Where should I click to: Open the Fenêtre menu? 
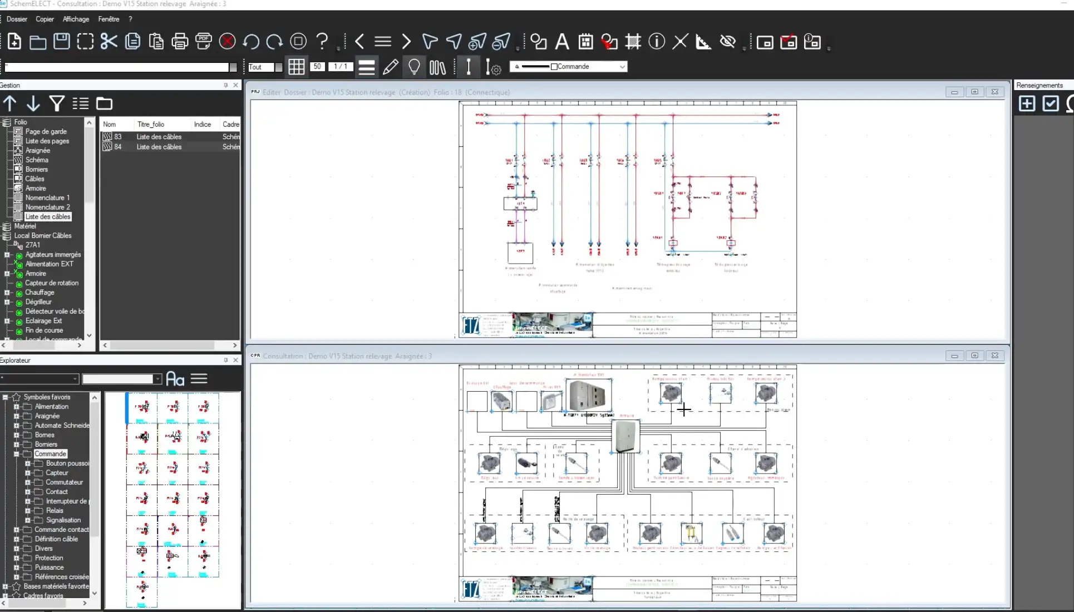[109, 19]
